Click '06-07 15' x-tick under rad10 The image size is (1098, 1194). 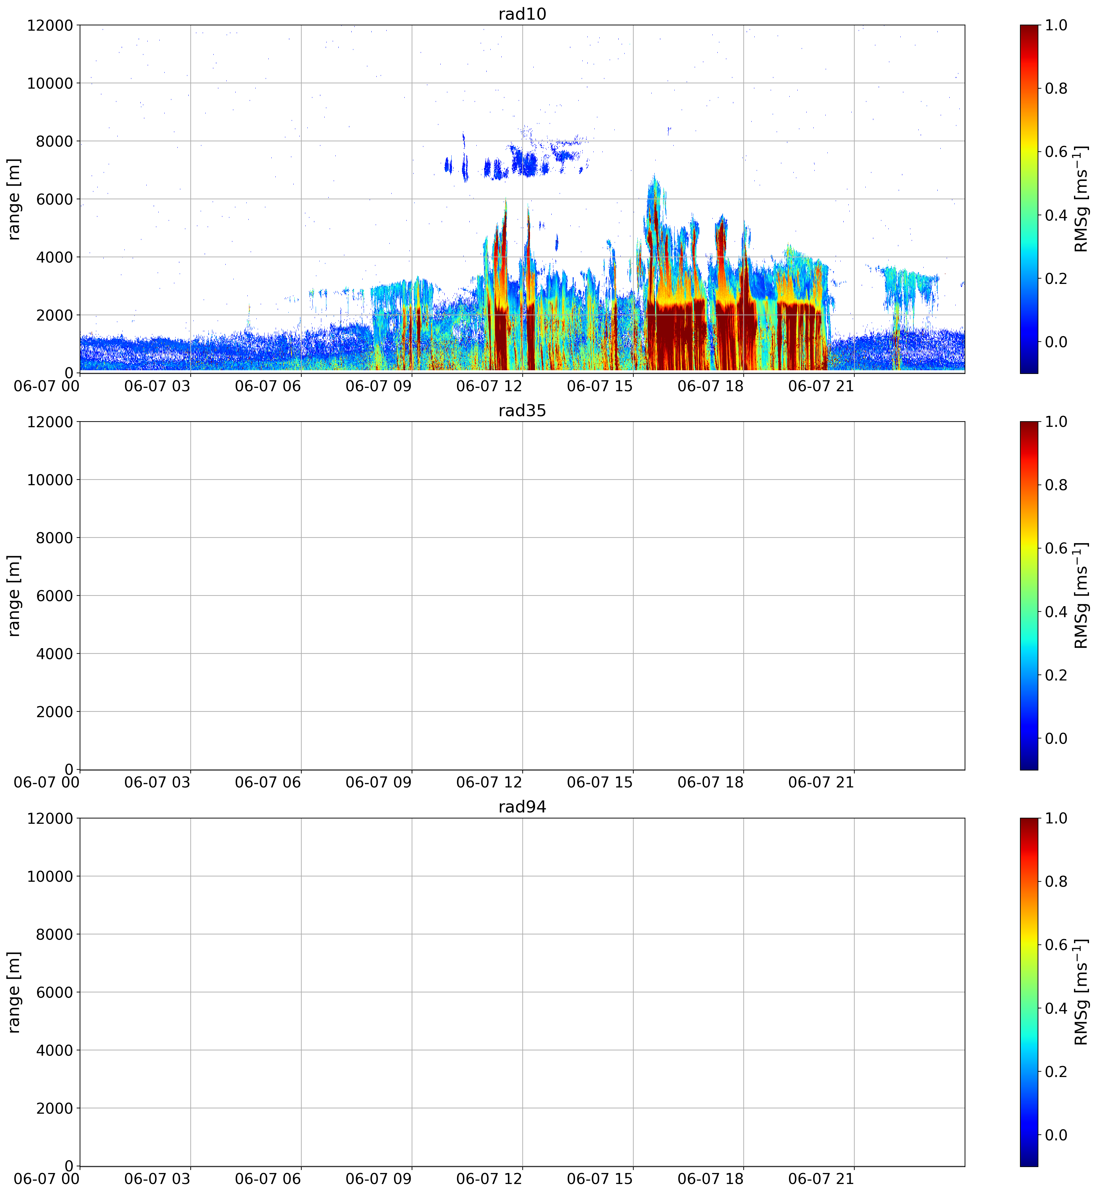600,386
